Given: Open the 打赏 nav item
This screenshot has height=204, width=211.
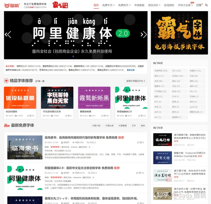Looking at the screenshot, I should tap(199, 5).
